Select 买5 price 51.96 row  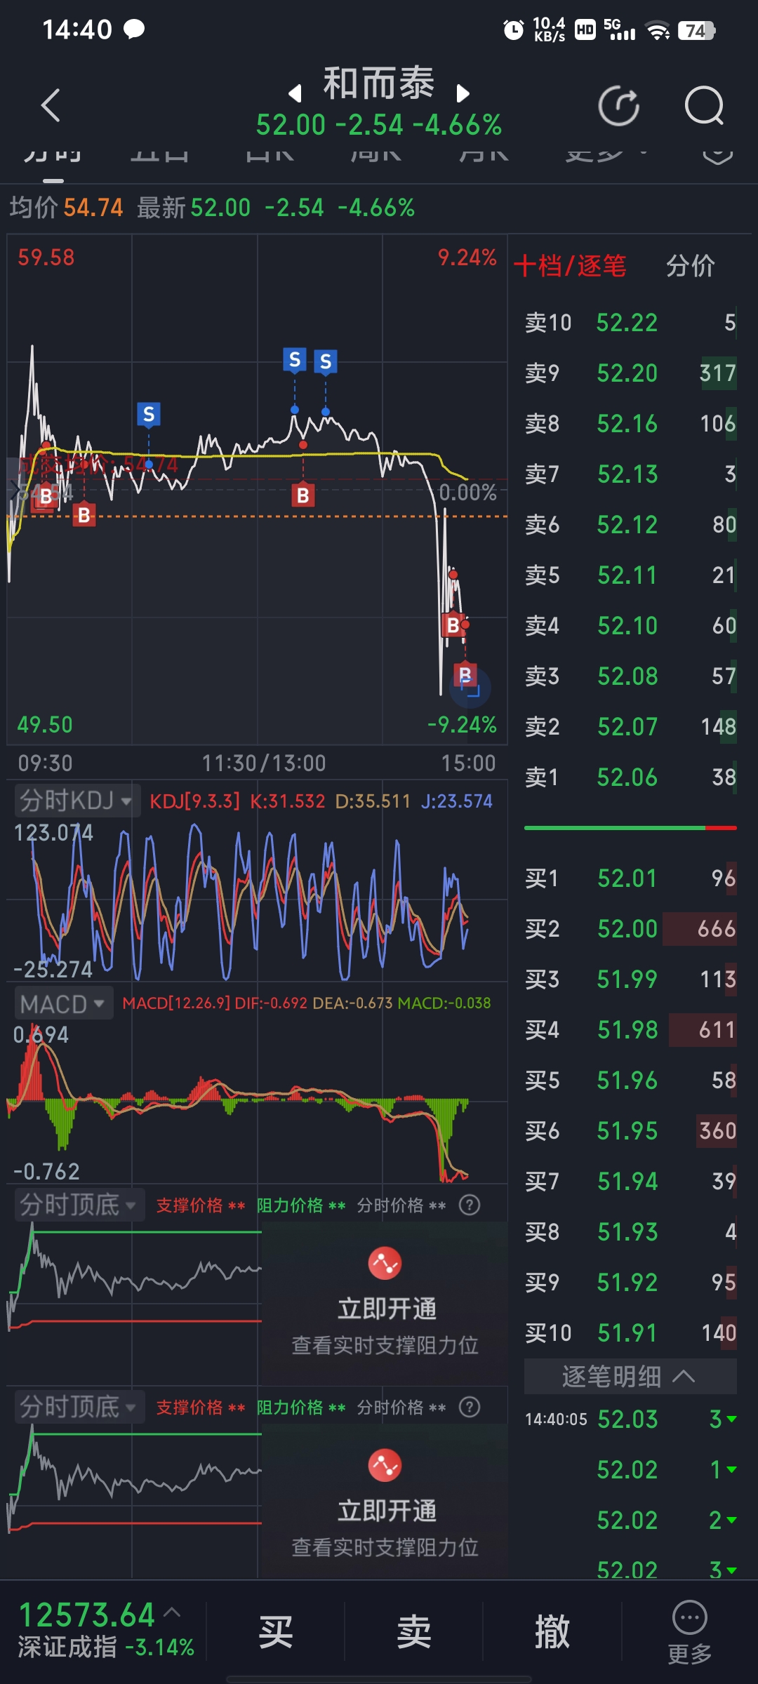coord(630,1081)
